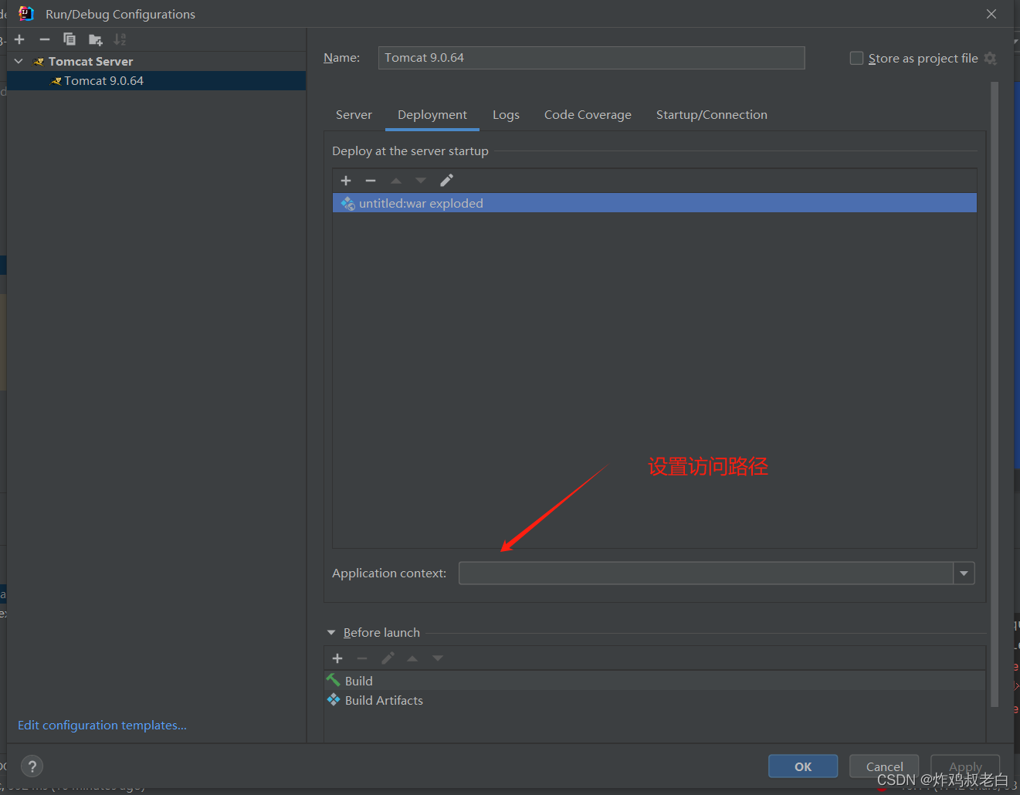The width and height of the screenshot is (1020, 795).
Task: Enable Store as project file
Action: tap(856, 58)
